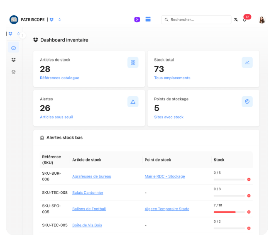
Task: Open the user profile avatar
Action: pos(262,20)
